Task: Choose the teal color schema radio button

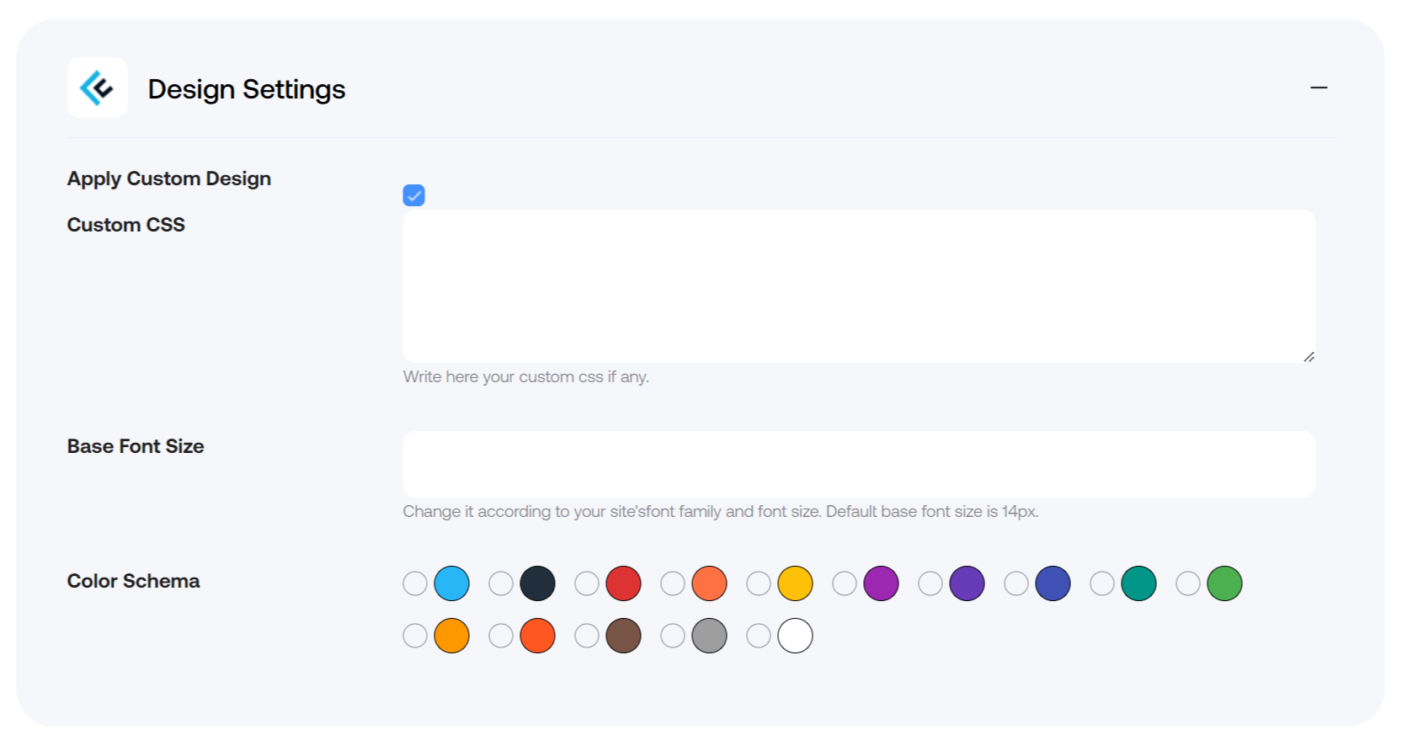Action: point(1102,583)
